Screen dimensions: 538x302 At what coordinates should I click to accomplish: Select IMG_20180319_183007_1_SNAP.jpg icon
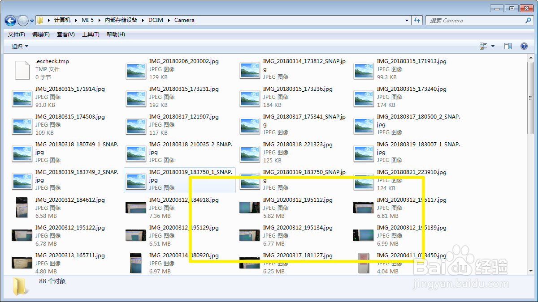(364, 154)
